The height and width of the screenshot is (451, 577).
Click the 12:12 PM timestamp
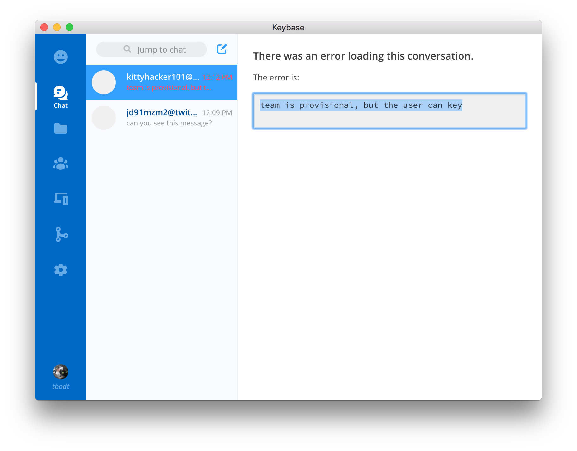[x=217, y=77]
